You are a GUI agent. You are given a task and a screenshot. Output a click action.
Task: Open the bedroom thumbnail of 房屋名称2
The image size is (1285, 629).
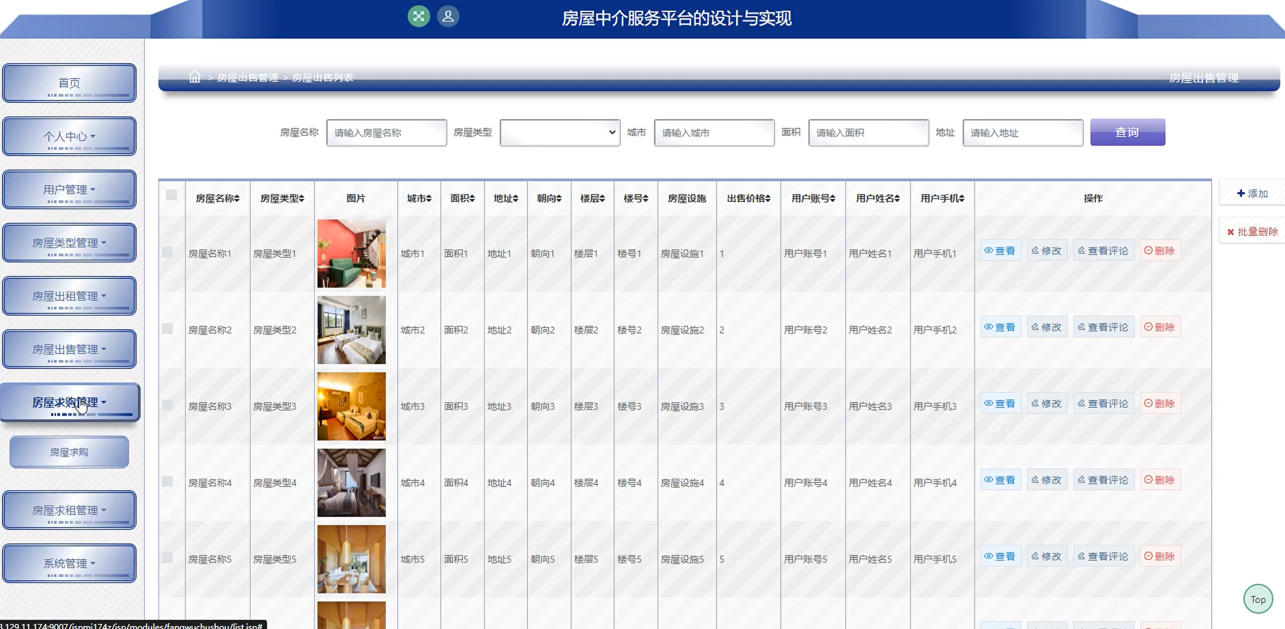point(351,330)
